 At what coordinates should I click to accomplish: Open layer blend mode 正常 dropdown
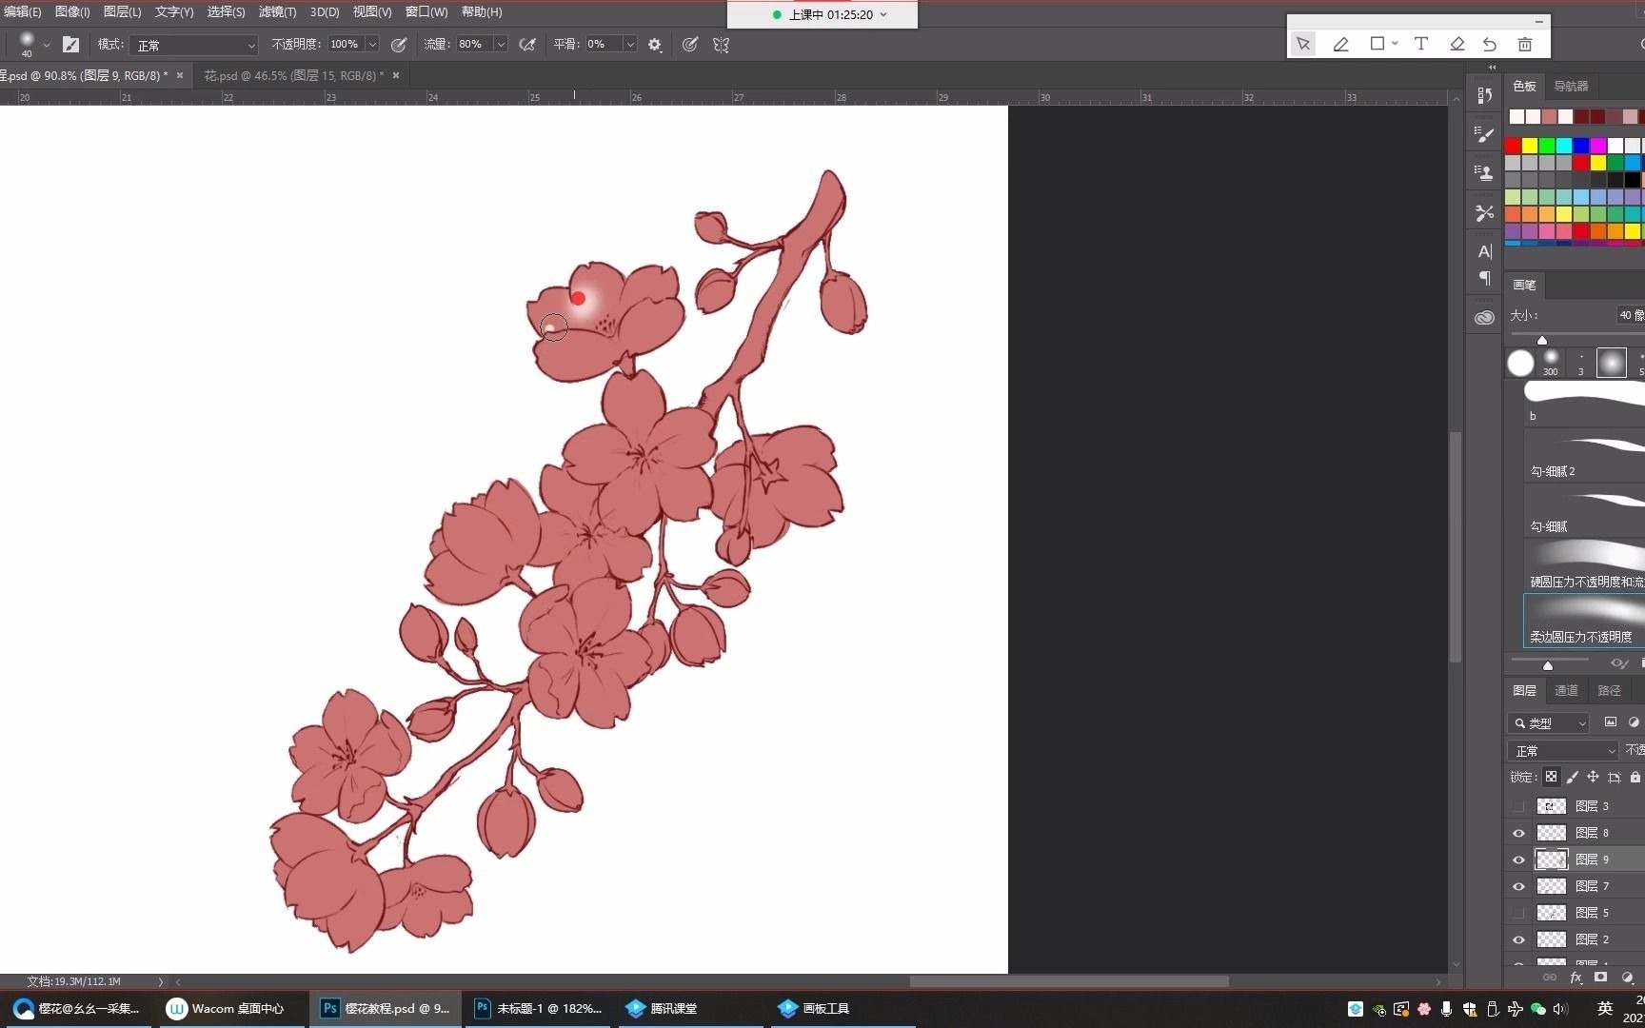[1563, 751]
